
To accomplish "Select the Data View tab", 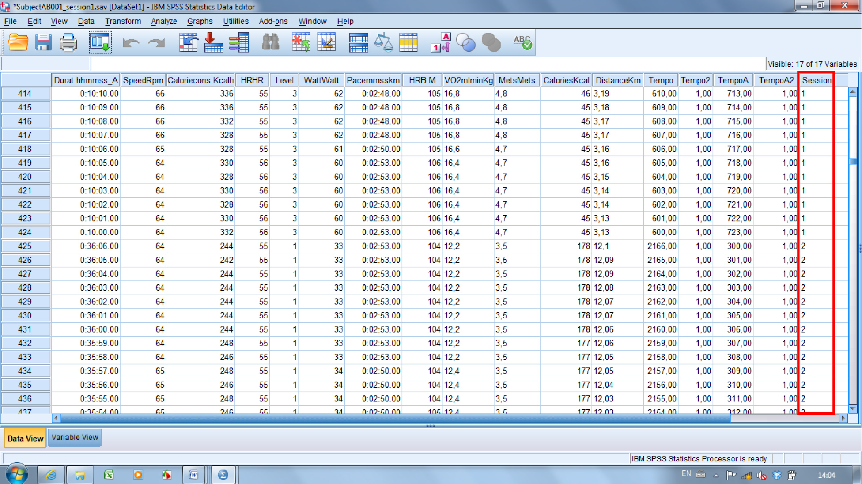I will pyautogui.click(x=25, y=439).
